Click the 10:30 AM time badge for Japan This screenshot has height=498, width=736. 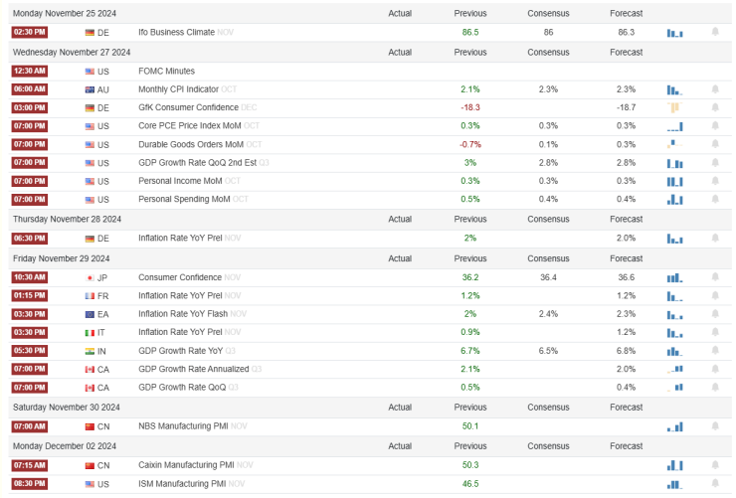[x=28, y=277]
